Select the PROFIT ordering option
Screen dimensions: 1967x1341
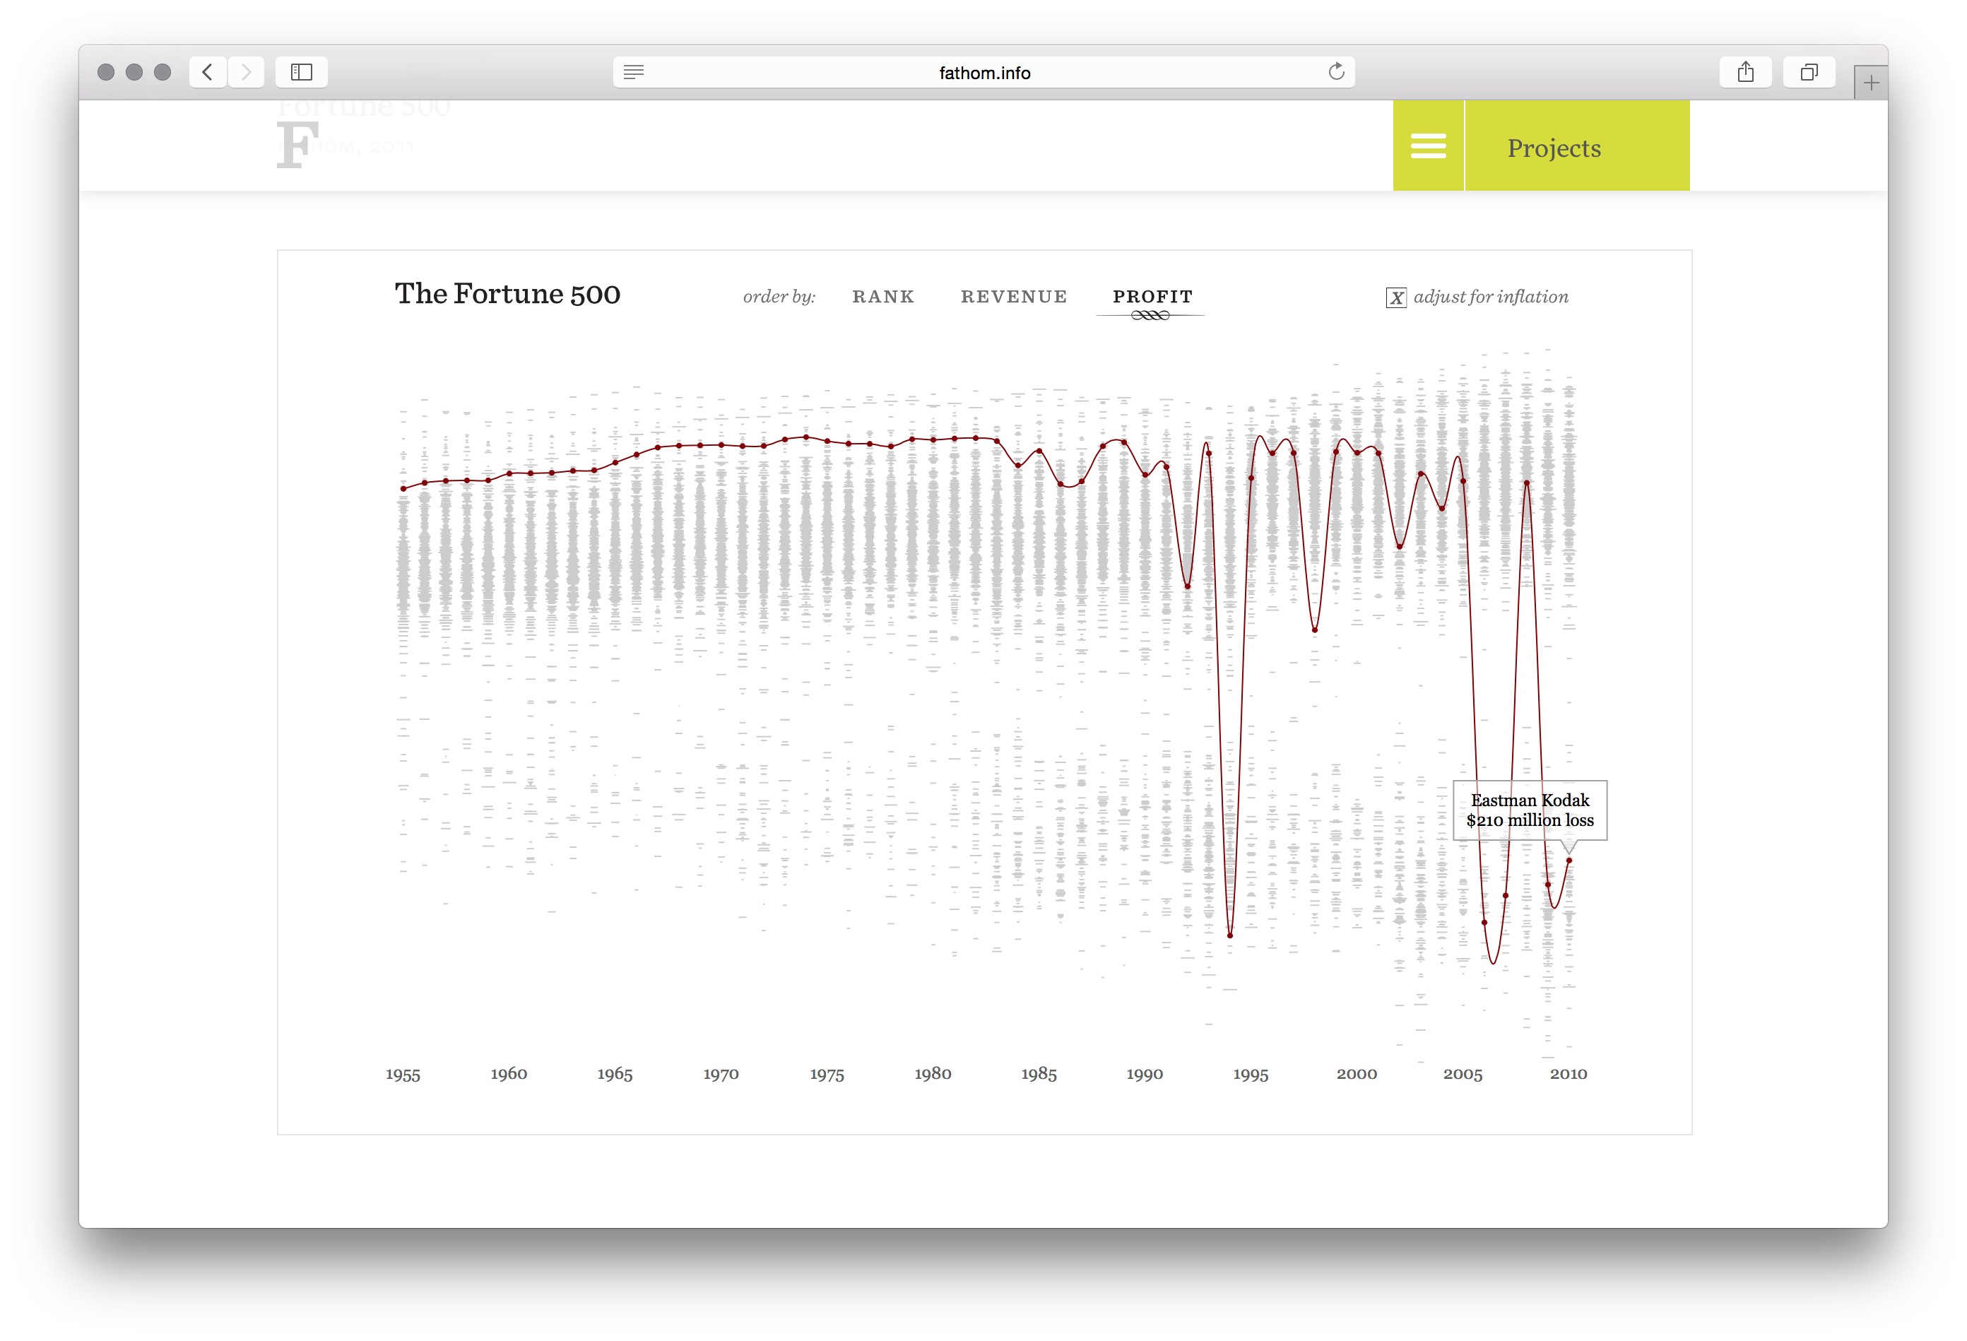tap(1152, 296)
